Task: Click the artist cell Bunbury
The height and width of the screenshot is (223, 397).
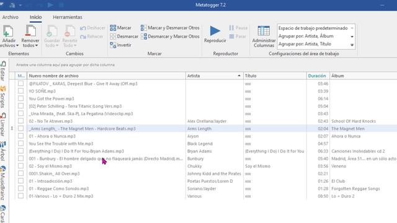Action: tap(195, 159)
